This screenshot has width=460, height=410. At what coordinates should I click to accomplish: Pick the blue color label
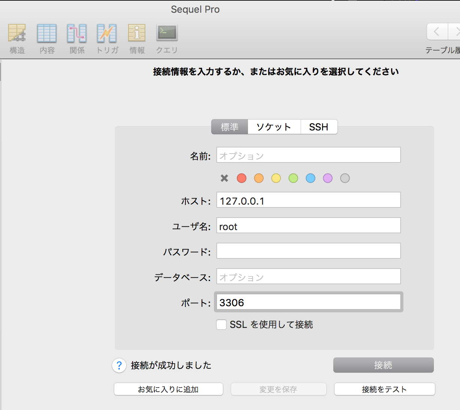(x=311, y=178)
